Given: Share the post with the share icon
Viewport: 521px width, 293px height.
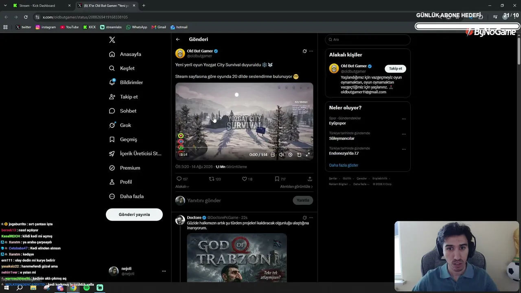Looking at the screenshot, I should pyautogui.click(x=310, y=179).
